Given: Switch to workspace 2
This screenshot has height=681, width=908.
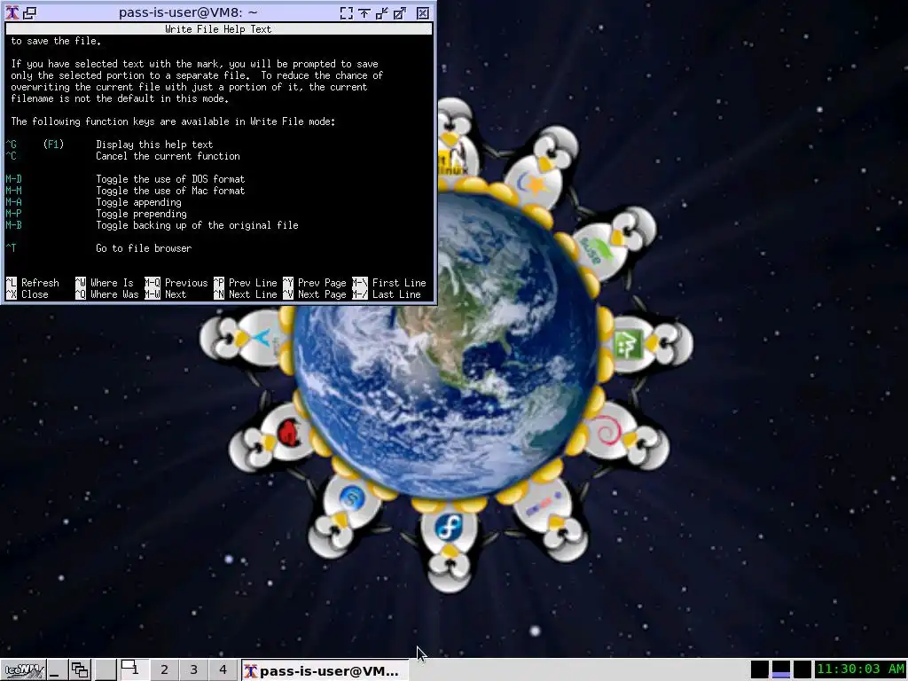Looking at the screenshot, I should 164,670.
